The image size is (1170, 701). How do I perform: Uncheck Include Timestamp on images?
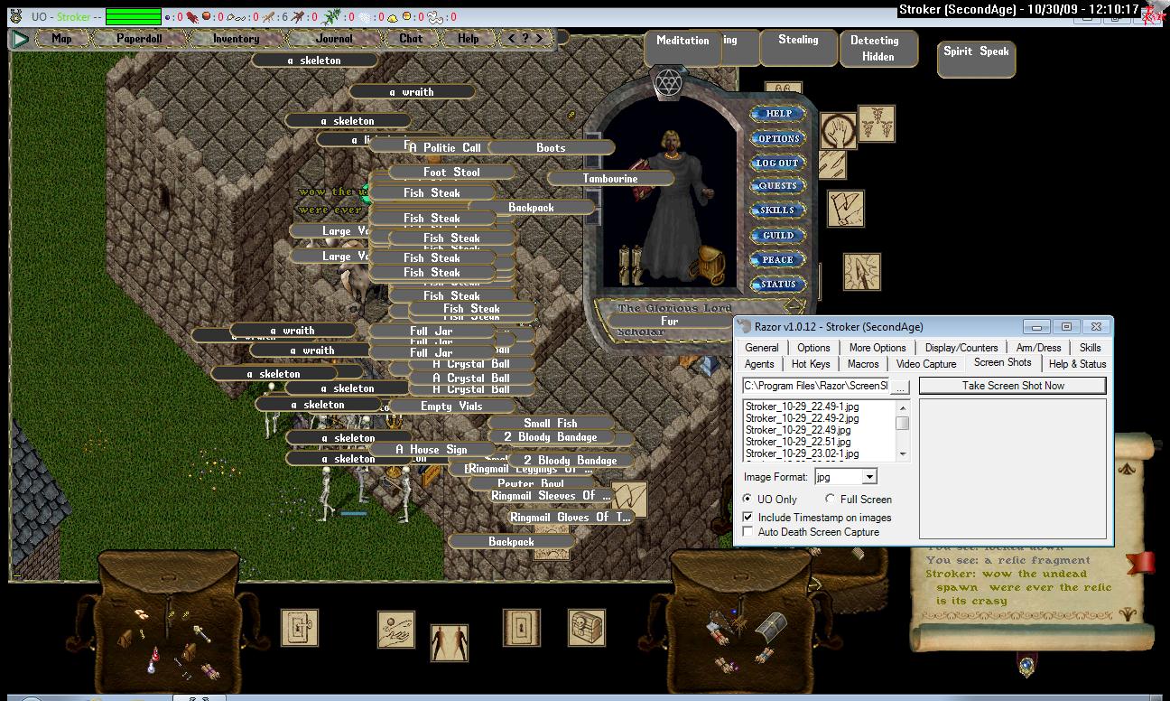click(x=747, y=518)
